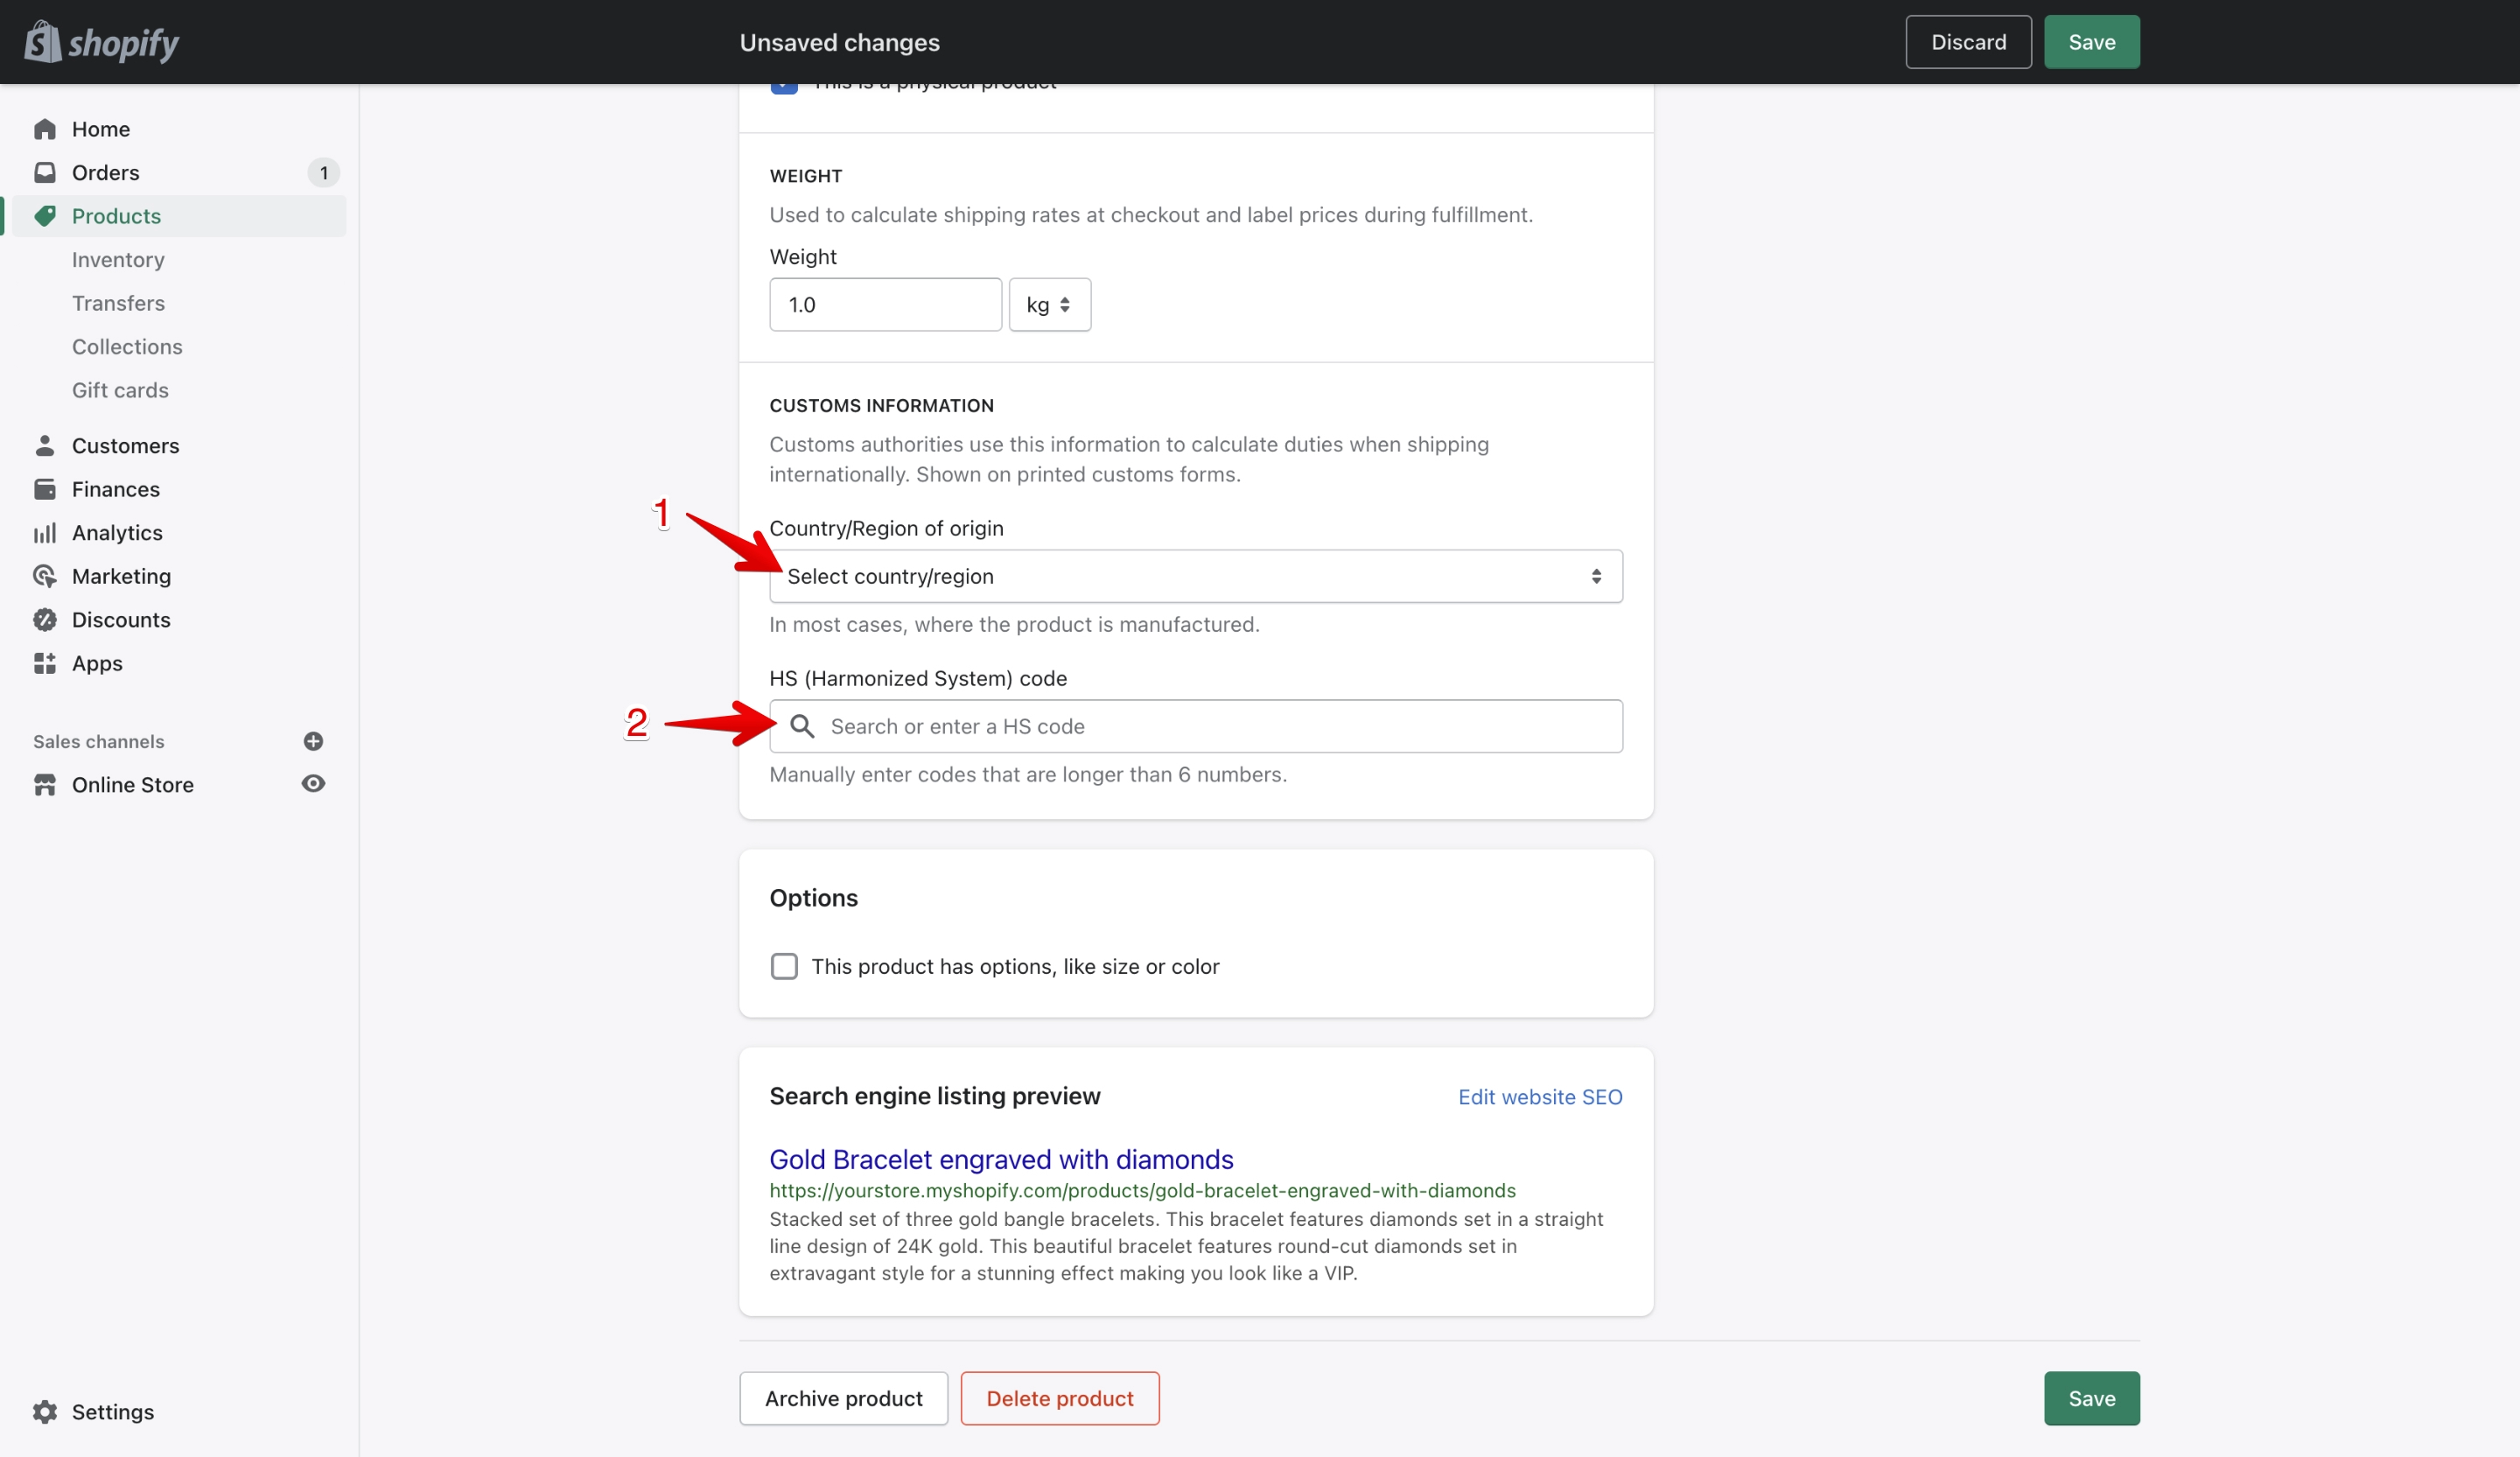Click the Archive product button
The width and height of the screenshot is (2520, 1457).
(843, 1398)
